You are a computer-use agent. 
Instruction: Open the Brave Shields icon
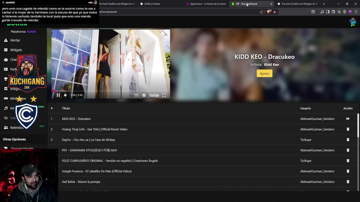(x=269, y=12)
